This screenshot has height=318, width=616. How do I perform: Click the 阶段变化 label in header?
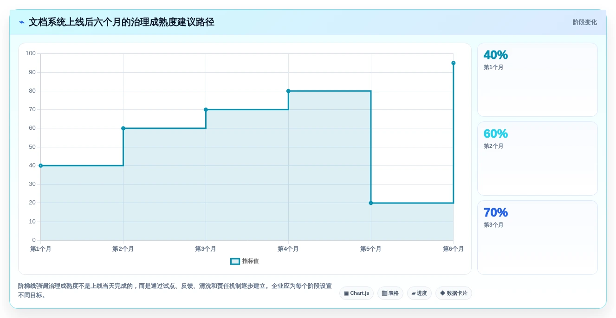coord(584,22)
